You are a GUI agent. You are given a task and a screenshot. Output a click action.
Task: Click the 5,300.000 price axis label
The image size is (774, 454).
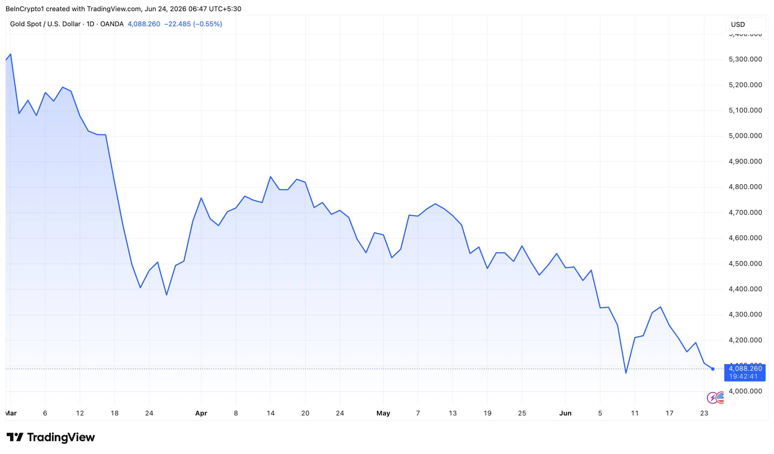[x=746, y=59]
